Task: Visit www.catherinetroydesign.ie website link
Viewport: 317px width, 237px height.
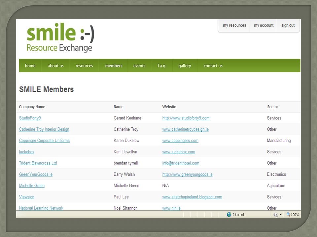Action: 185,129
